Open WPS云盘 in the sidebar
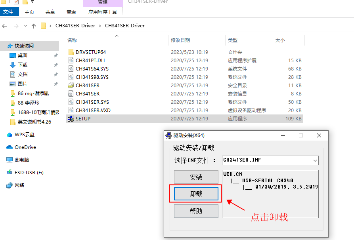This screenshot has width=354, height=240. [x=25, y=135]
